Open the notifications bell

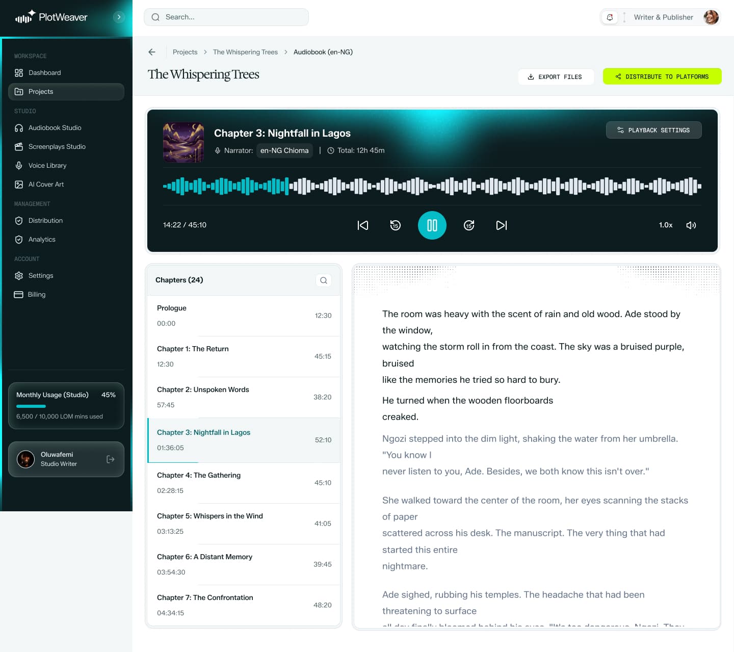610,17
